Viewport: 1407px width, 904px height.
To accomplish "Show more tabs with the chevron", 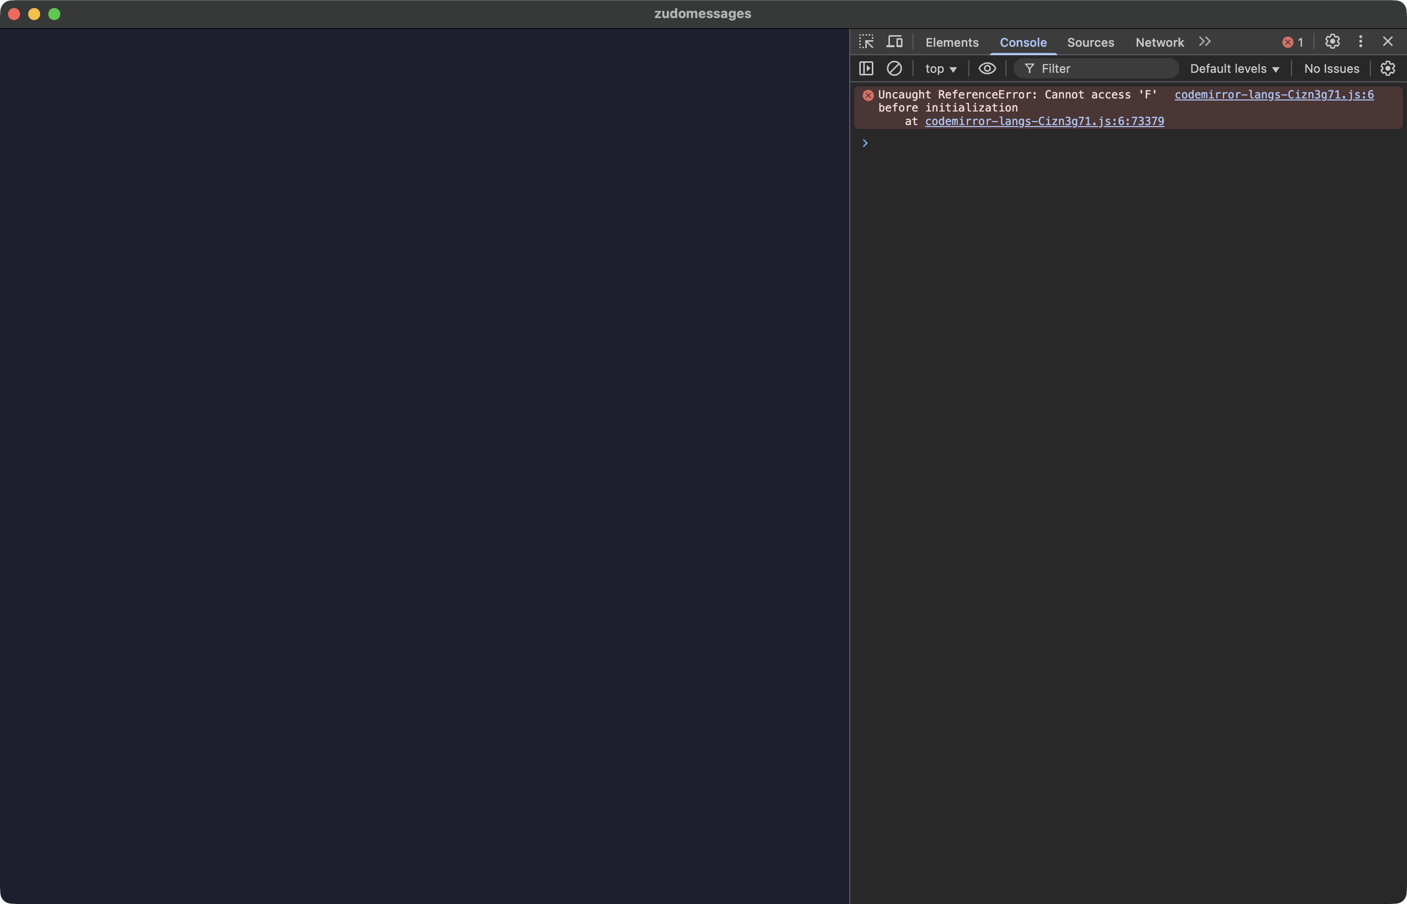I will click(x=1204, y=41).
